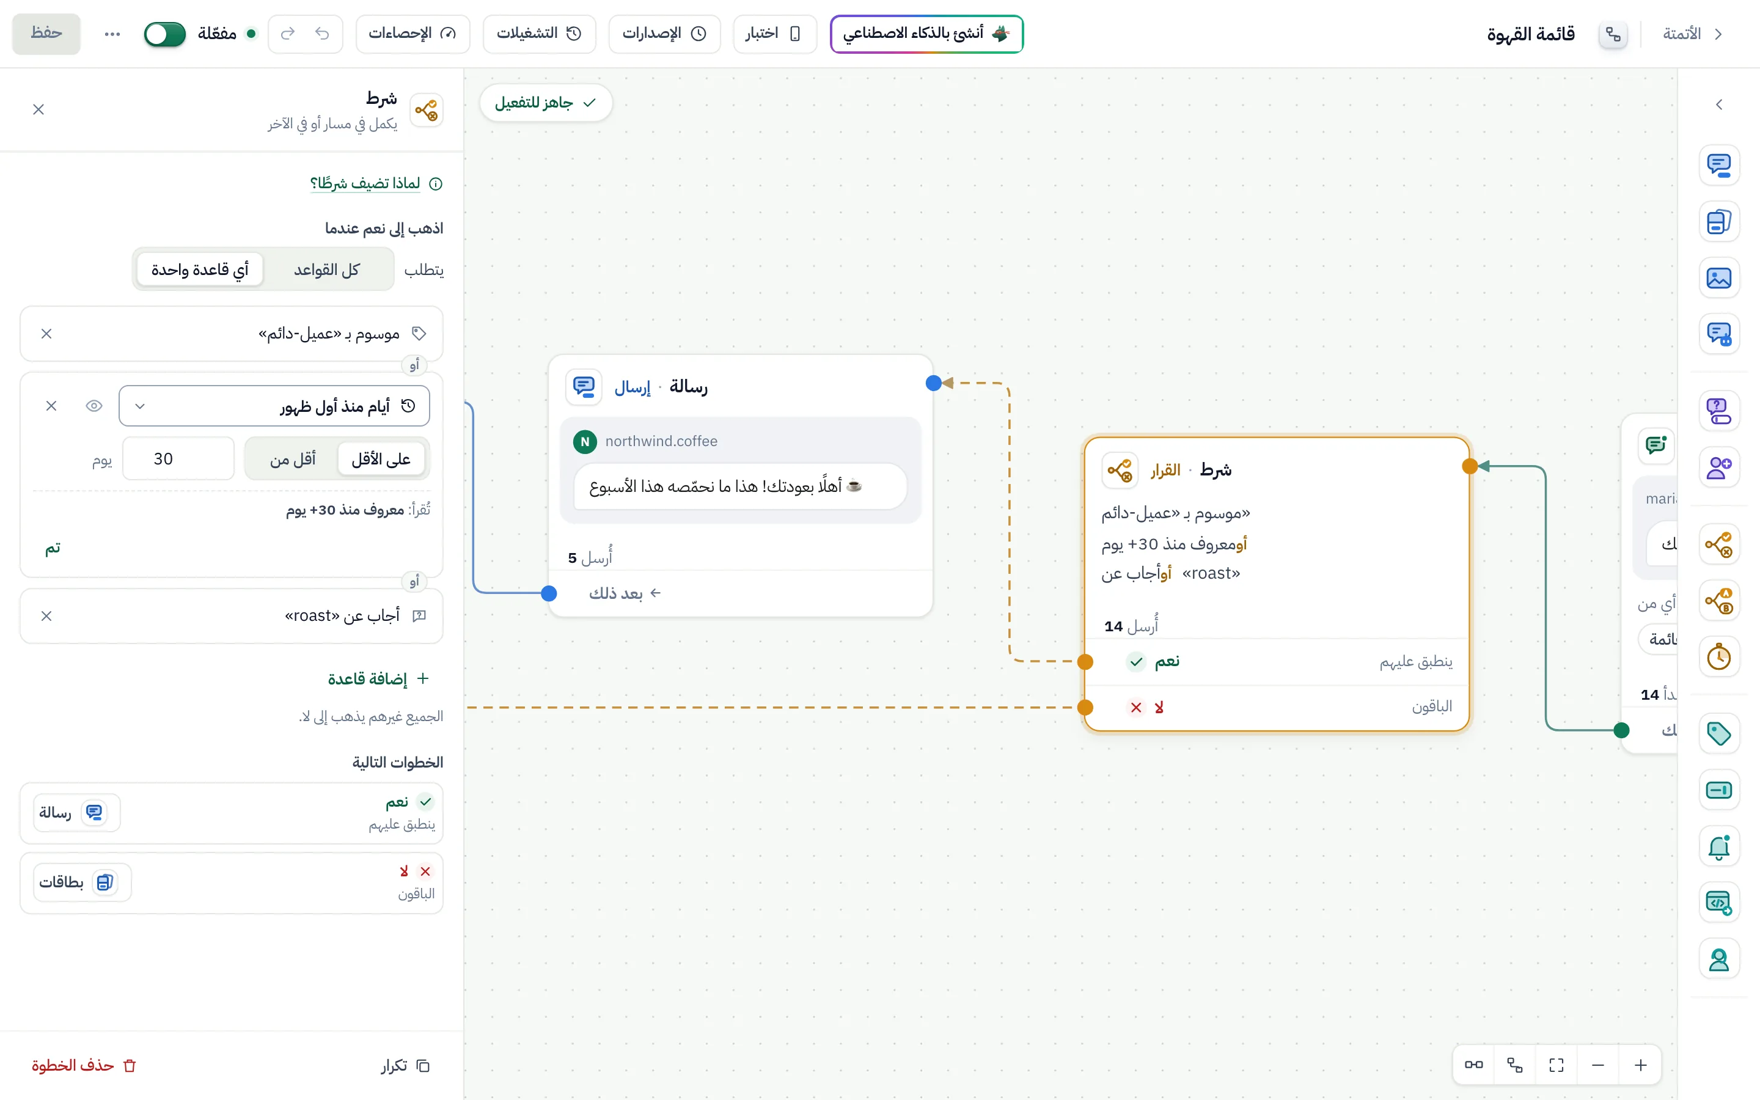Add the human agent handoff icon

tap(1718, 959)
